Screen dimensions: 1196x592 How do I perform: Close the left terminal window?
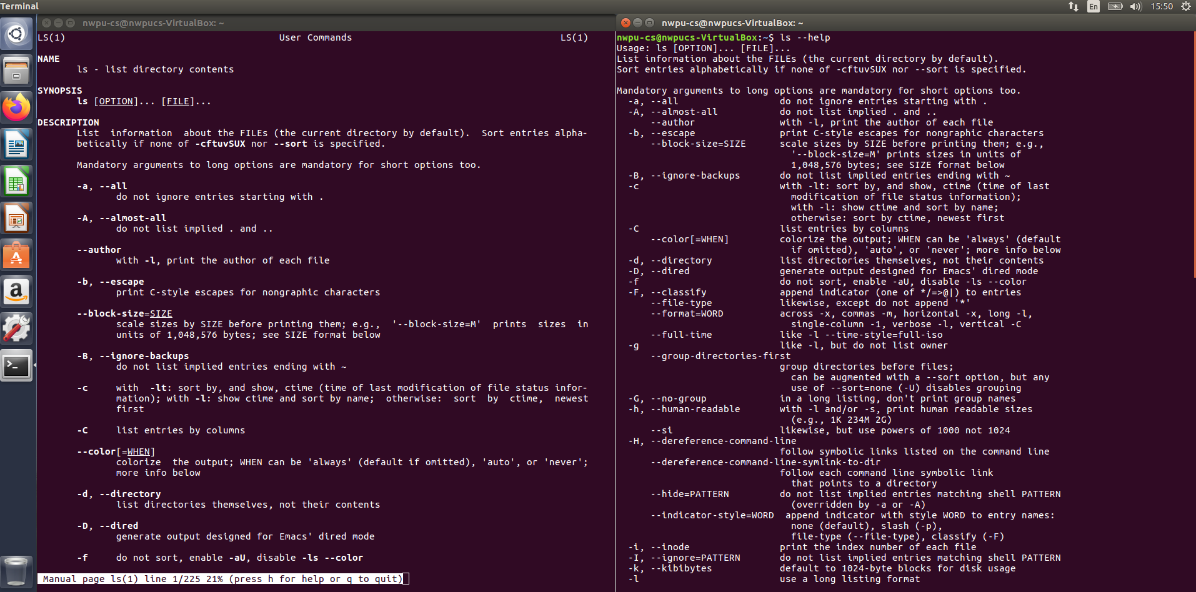[46, 22]
